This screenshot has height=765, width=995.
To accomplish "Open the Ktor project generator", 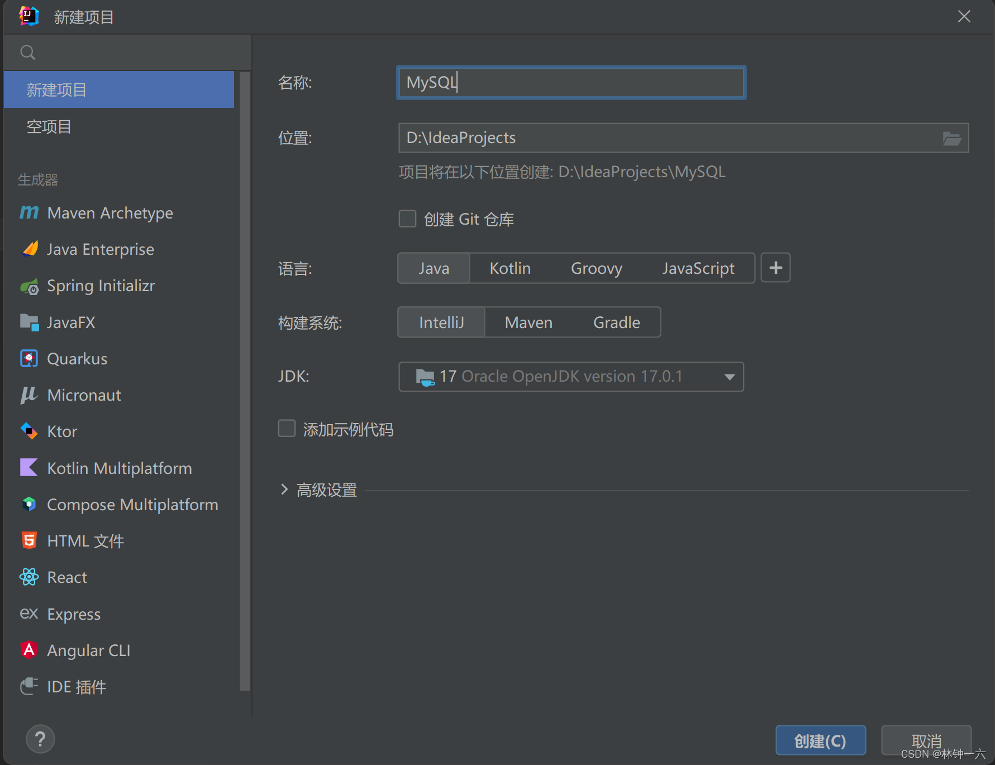I will [61, 431].
